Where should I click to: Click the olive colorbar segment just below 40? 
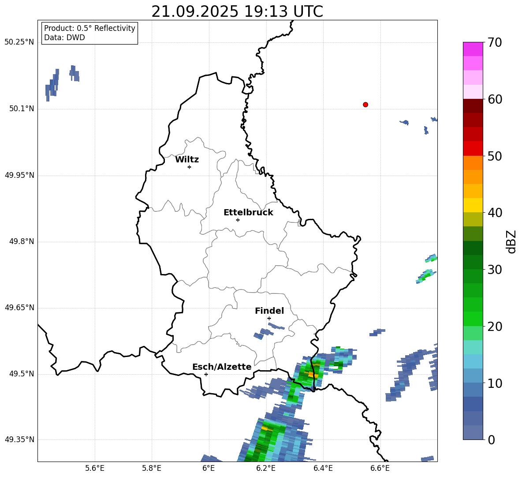(473, 219)
